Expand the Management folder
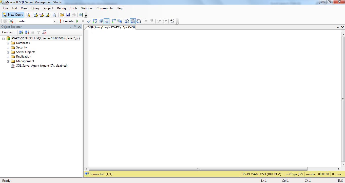345x183 pixels. 8,61
